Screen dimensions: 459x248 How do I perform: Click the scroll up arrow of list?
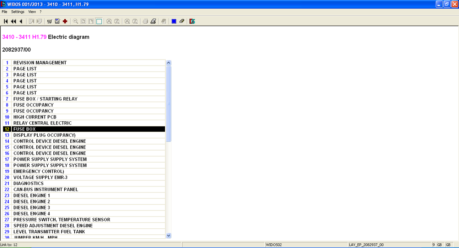pos(169,63)
